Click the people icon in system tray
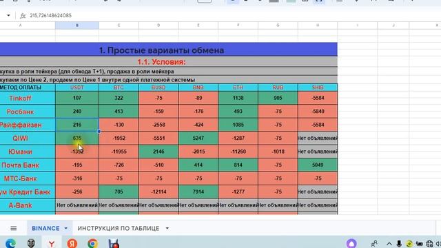 coord(374,243)
